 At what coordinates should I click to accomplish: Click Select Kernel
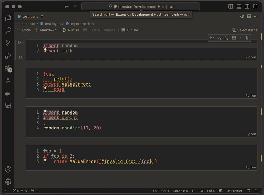coord(245,30)
